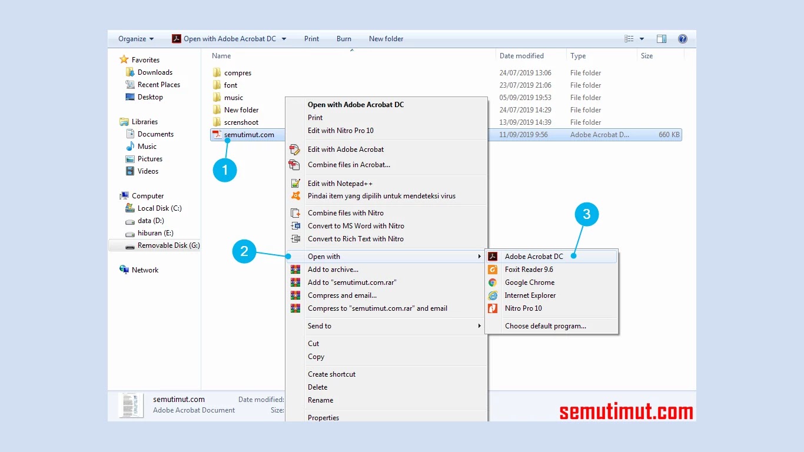Expand the Open with submenu
The height and width of the screenshot is (452, 804).
pos(387,257)
